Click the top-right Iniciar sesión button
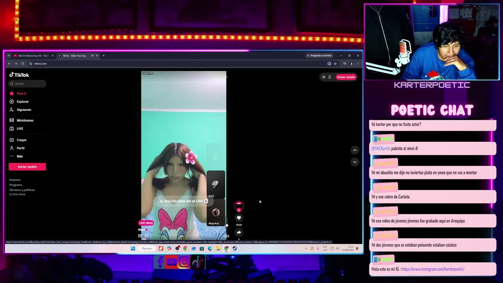The width and height of the screenshot is (503, 283). coord(346,77)
